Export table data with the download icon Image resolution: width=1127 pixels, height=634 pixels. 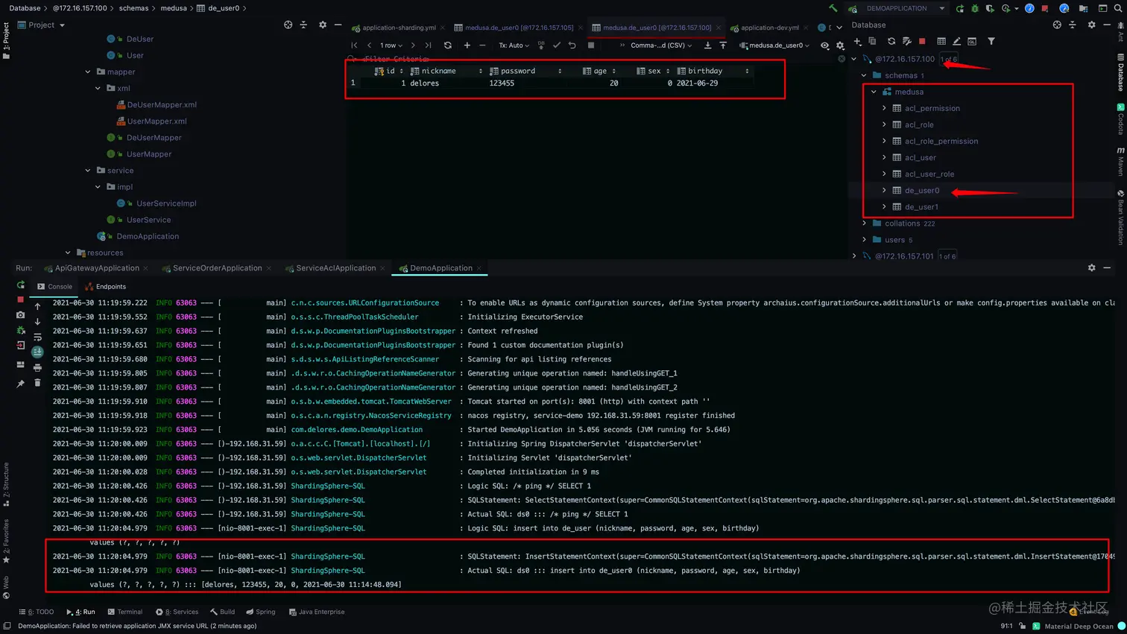(707, 45)
